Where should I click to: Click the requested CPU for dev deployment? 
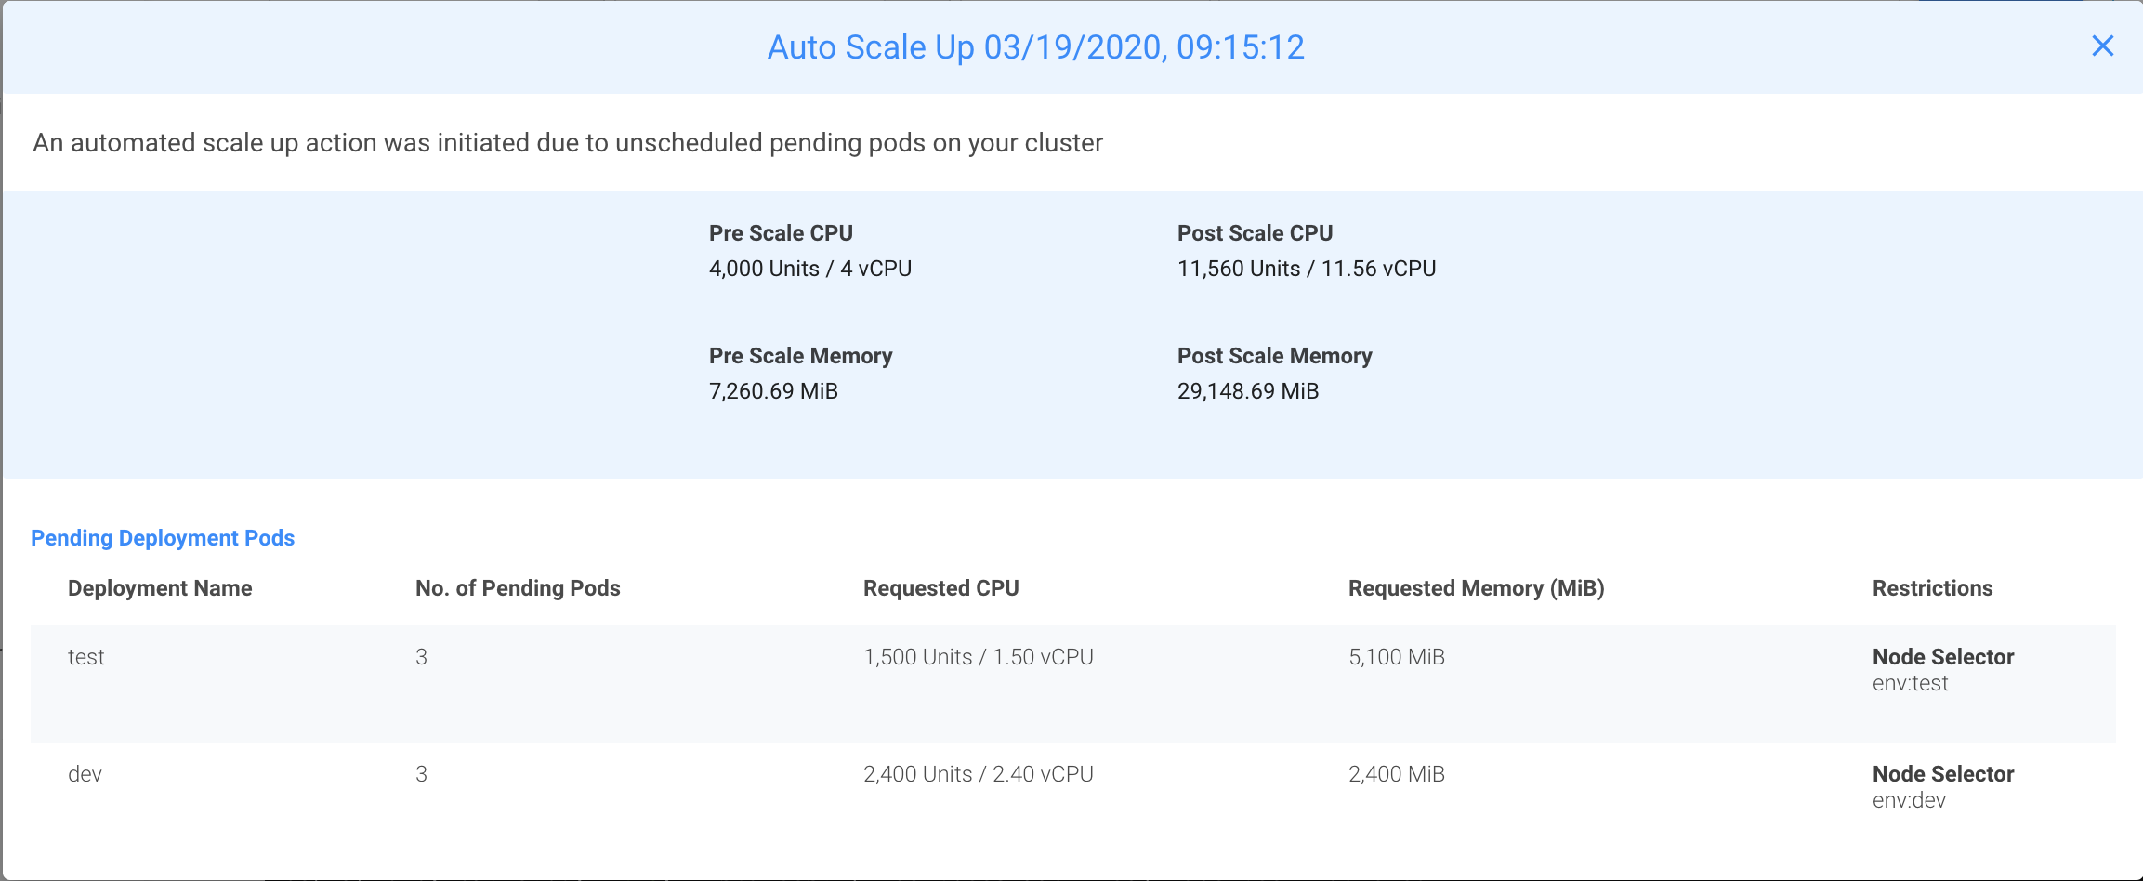click(x=978, y=773)
